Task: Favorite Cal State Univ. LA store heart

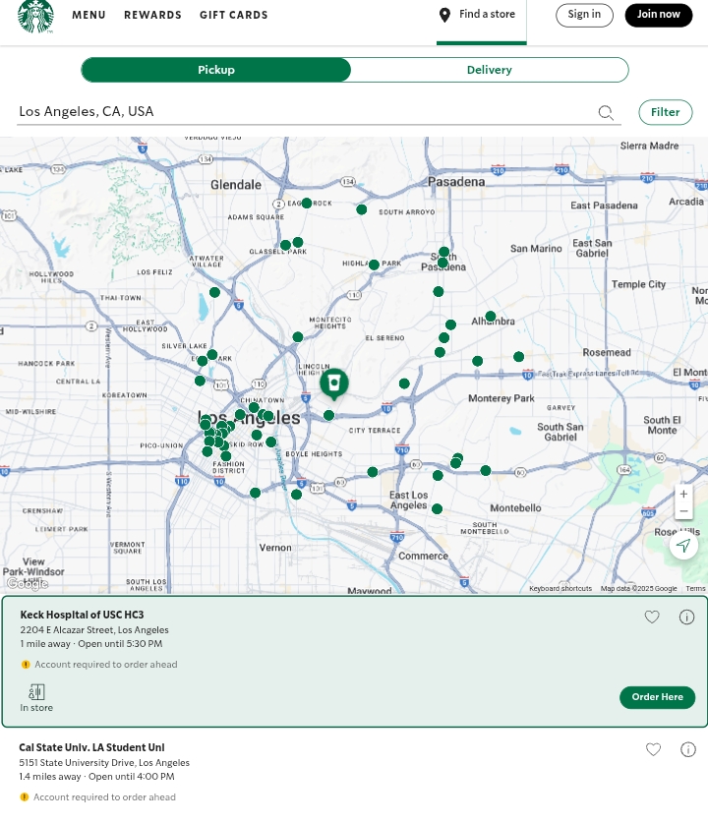Action: pyautogui.click(x=653, y=749)
